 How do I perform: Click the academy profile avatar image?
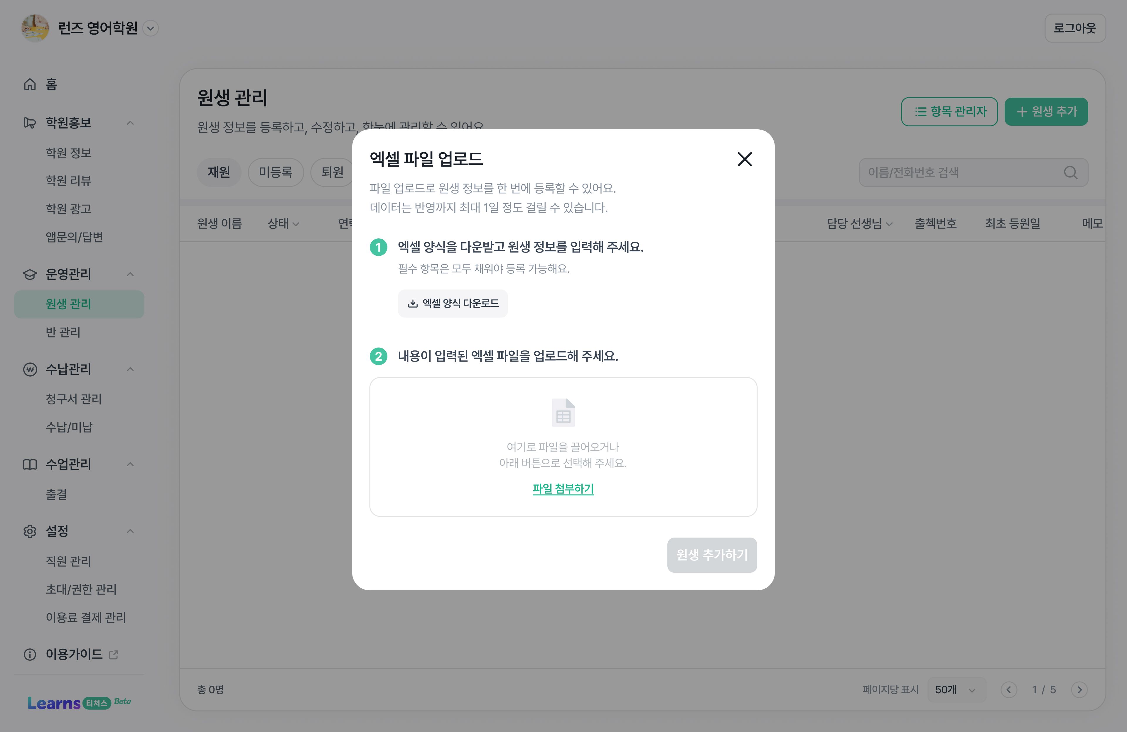click(35, 28)
